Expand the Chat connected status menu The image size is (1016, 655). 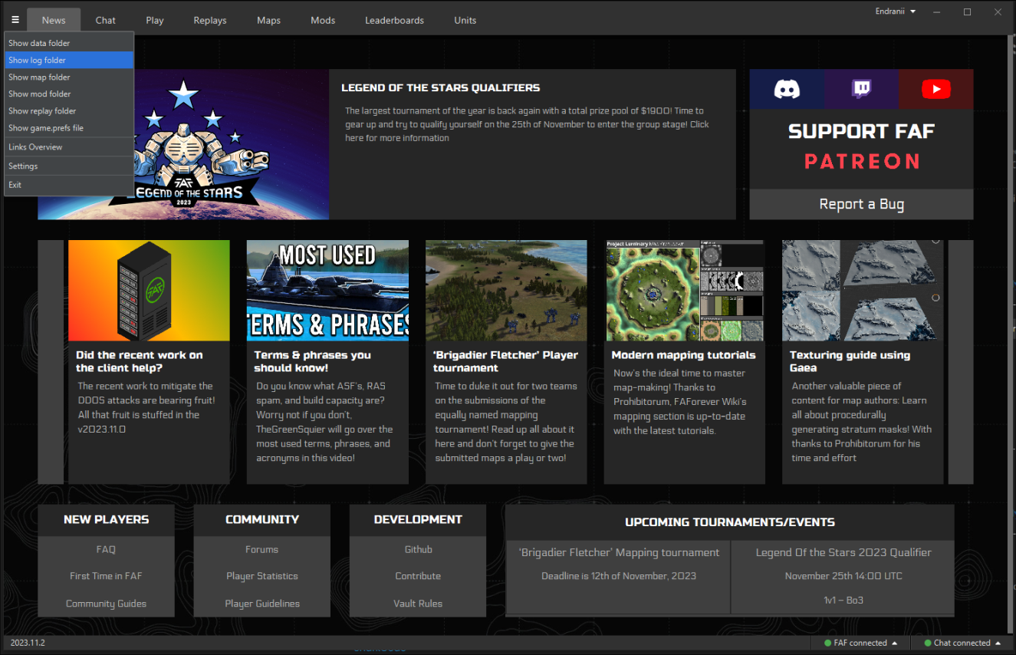(998, 643)
